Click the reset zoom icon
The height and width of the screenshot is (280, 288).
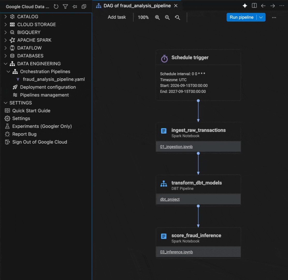point(177,17)
